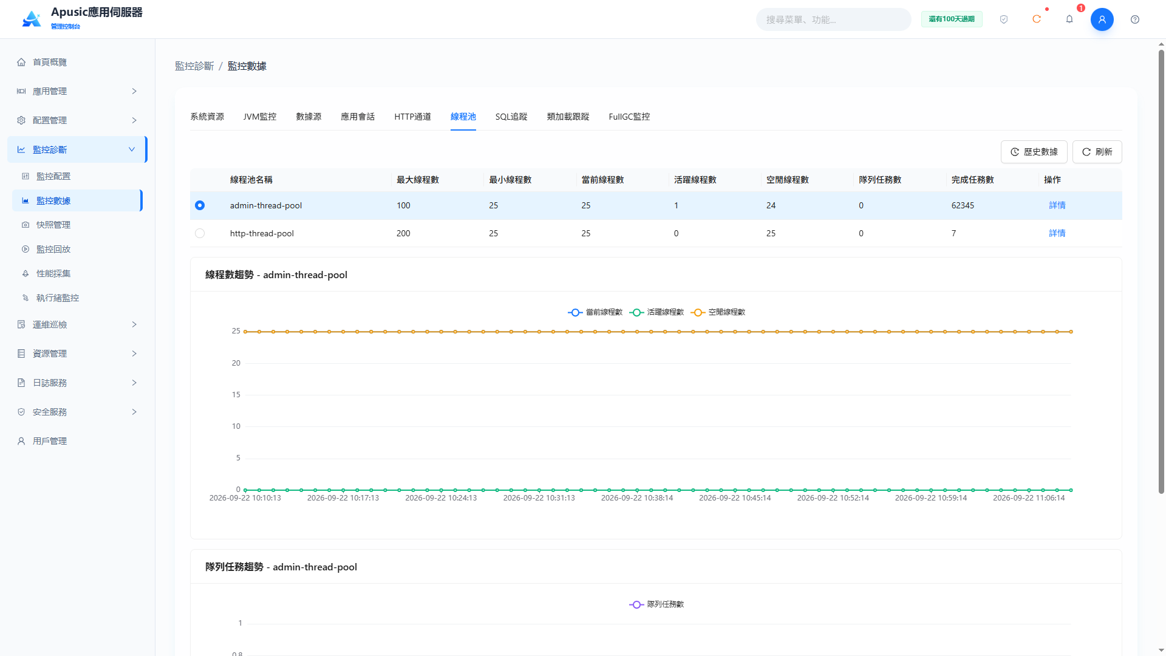Click the user icon beside 用戶管理
1166x656 pixels.
pyautogui.click(x=21, y=441)
